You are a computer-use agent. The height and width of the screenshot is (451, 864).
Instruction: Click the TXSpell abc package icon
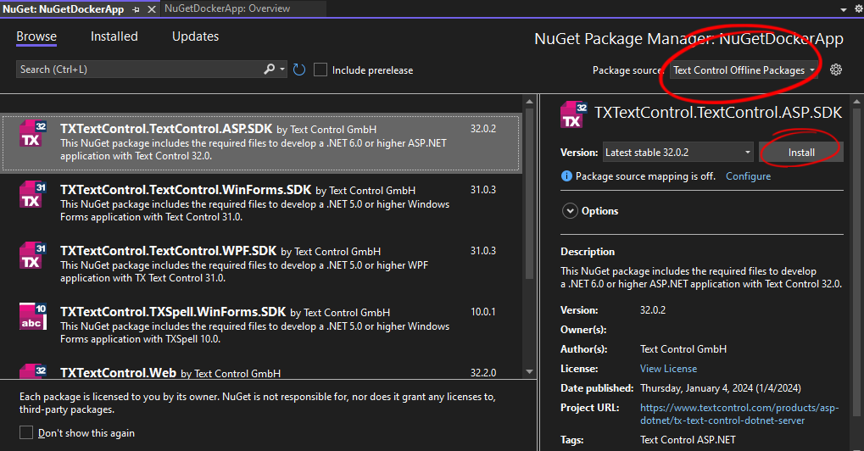coord(33,316)
